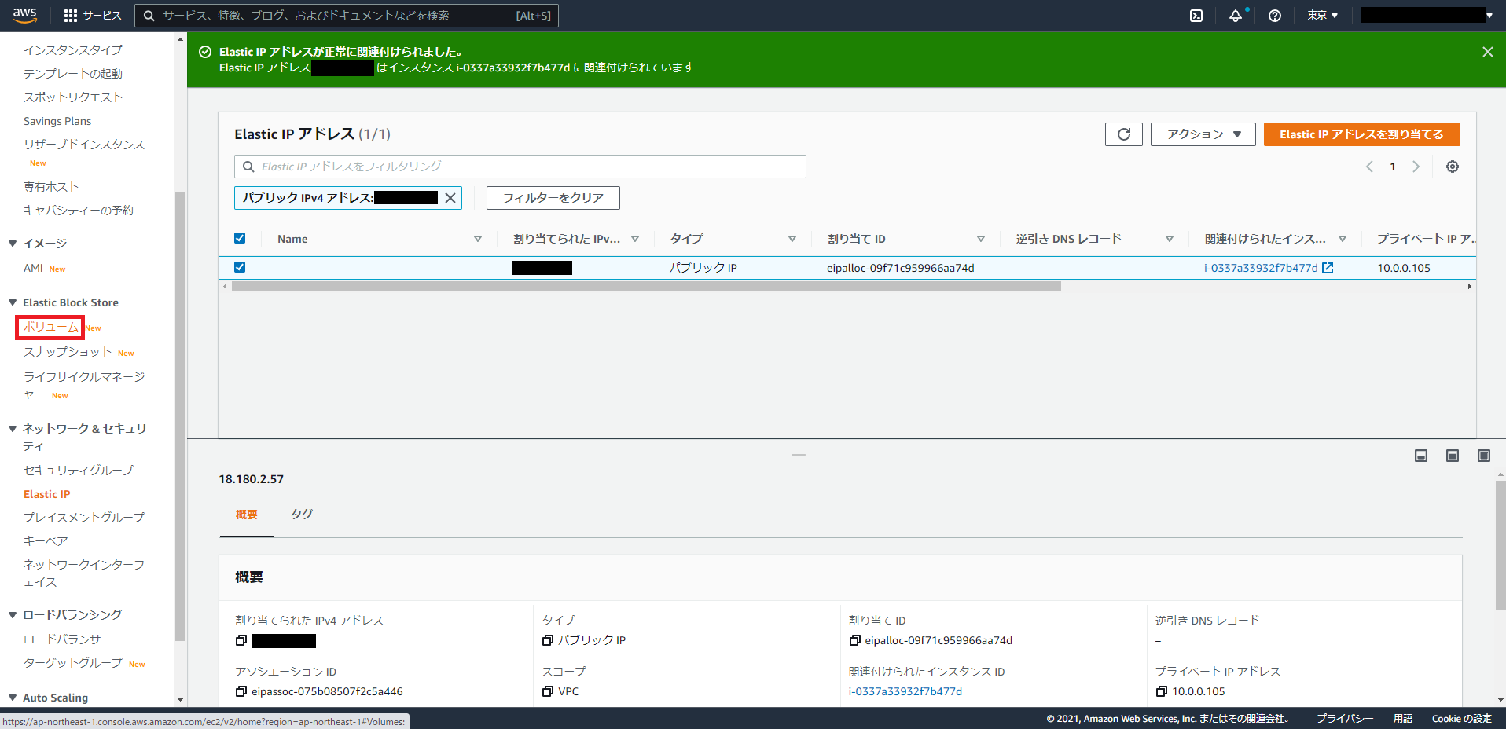Collapse the Images sidebar section
The width and height of the screenshot is (1506, 729).
coord(13,244)
